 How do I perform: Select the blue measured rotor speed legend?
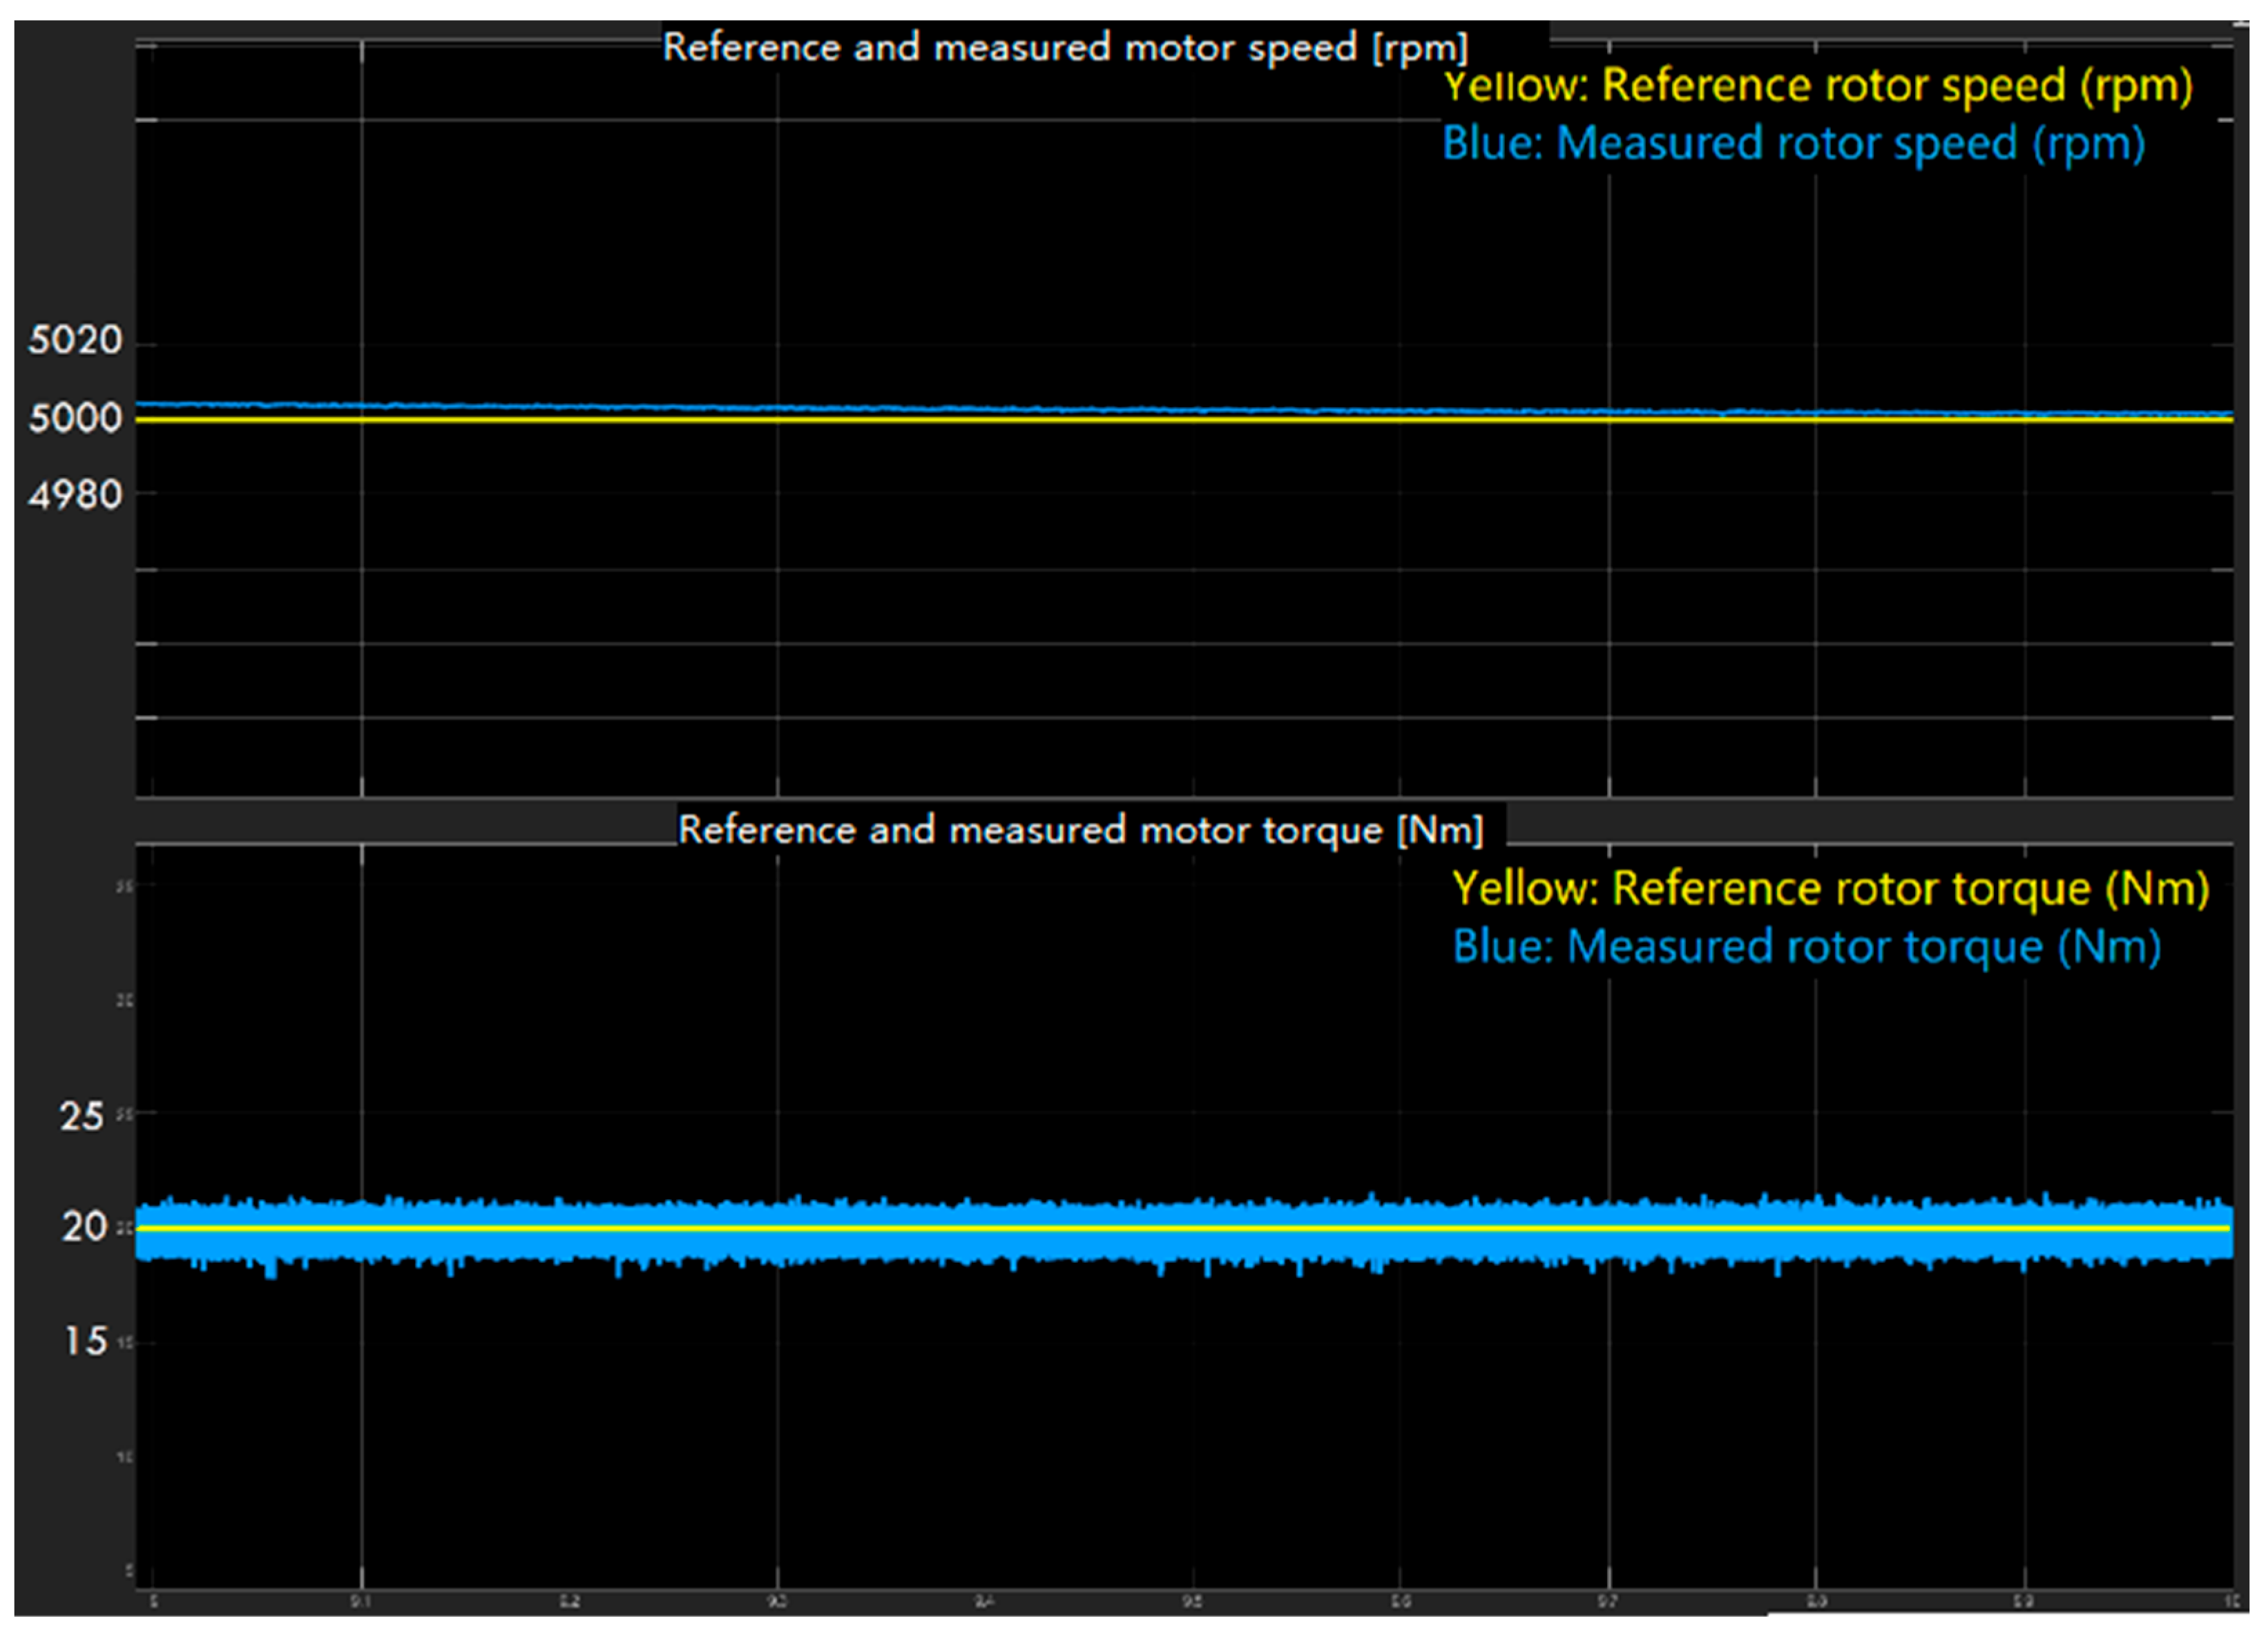[x=1793, y=144]
